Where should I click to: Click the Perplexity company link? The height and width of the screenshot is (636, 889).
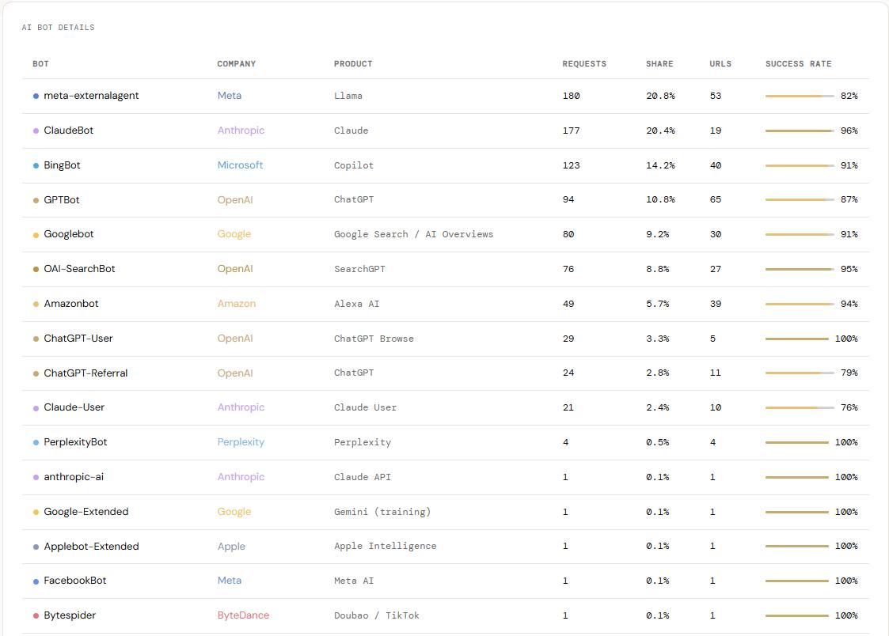pyautogui.click(x=241, y=442)
